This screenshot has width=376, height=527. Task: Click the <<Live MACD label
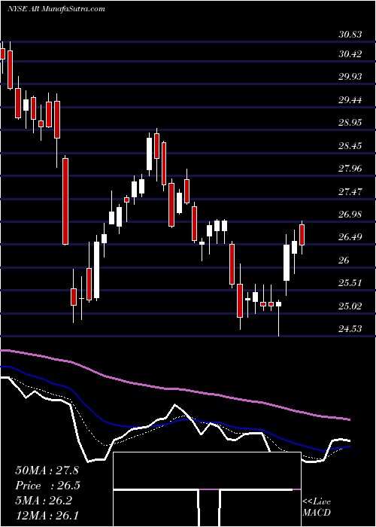pos(317,507)
